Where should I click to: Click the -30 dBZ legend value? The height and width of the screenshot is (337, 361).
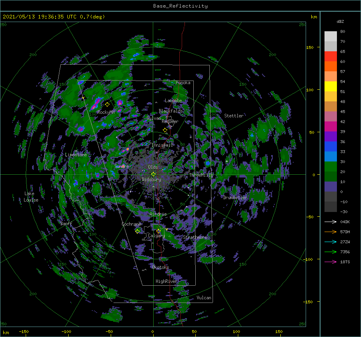click(x=344, y=212)
